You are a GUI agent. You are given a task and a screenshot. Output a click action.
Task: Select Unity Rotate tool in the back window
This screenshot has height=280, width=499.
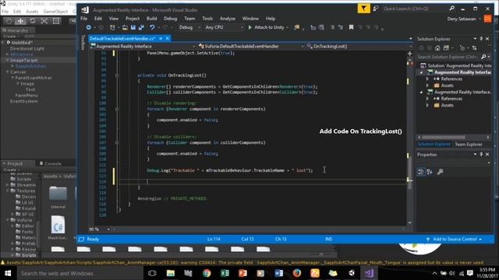33,21
